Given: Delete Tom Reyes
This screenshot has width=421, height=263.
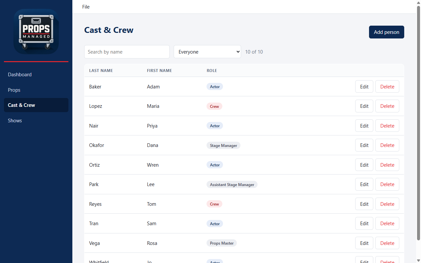Looking at the screenshot, I should (x=387, y=204).
